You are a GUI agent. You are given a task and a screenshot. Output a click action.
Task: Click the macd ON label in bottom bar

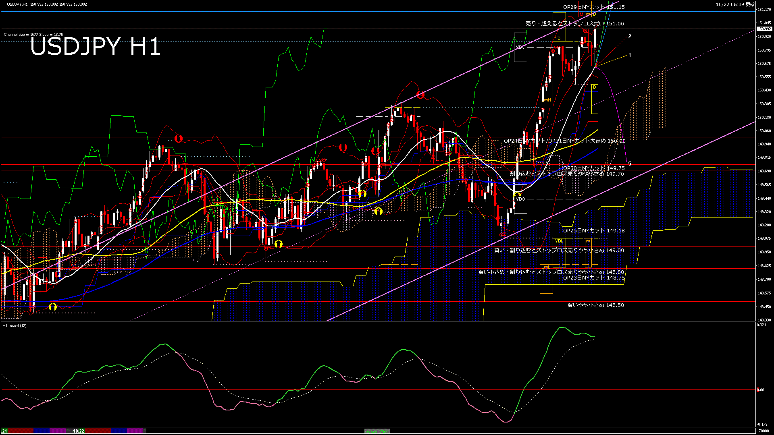tap(377, 431)
